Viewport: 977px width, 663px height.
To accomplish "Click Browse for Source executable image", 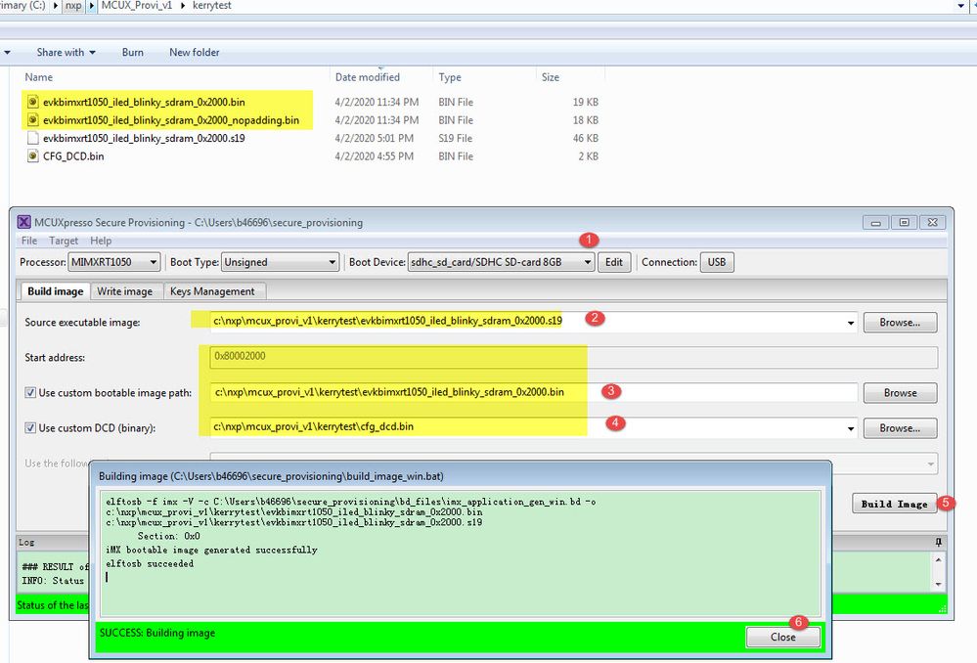I will point(900,323).
